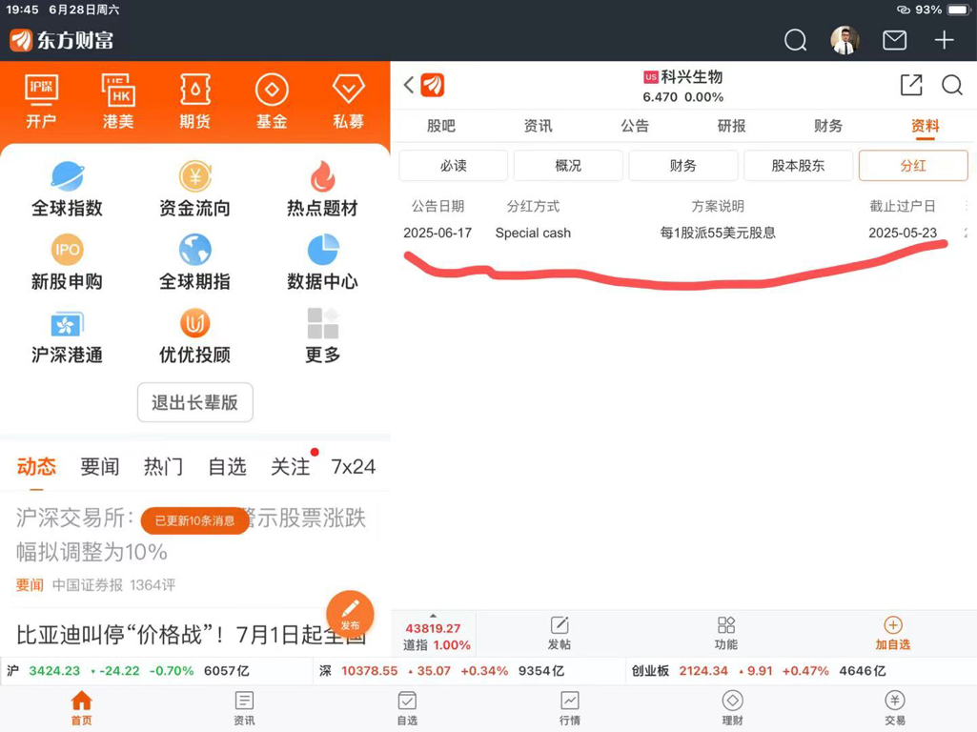Select 财务 sub-tab button
This screenshot has height=732, width=977.
coord(682,166)
